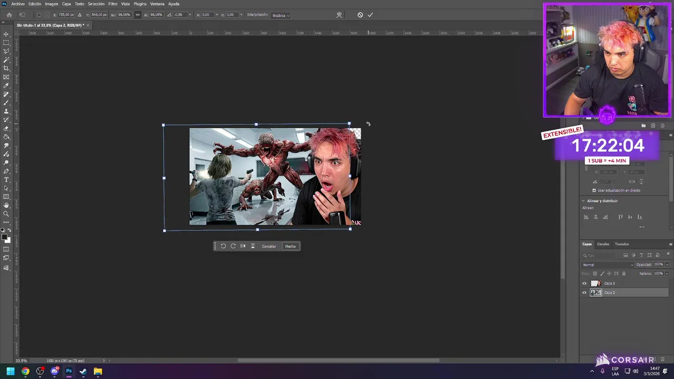Screen dimensions: 674x379
Task: Open Ayuda menu
Action: tap(174, 4)
